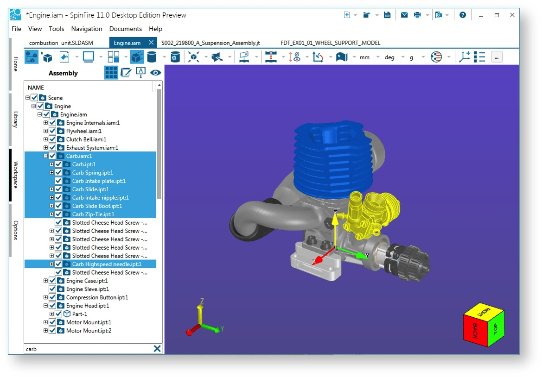Click the annotation markup board icon
Viewport: 542px width, 377px height.
coord(244,57)
